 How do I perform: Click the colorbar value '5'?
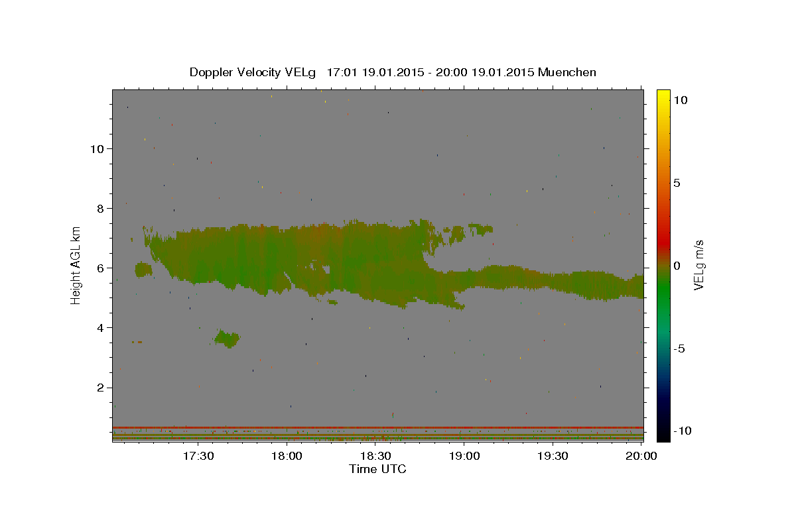678,183
